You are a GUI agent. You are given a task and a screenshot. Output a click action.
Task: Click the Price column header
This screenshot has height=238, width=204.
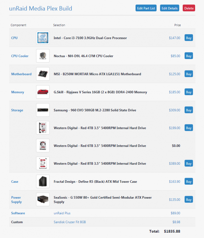[x=177, y=25]
